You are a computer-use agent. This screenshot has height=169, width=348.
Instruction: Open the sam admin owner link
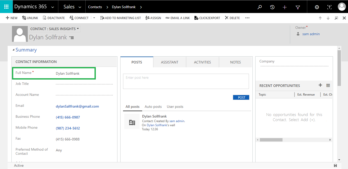[311, 34]
